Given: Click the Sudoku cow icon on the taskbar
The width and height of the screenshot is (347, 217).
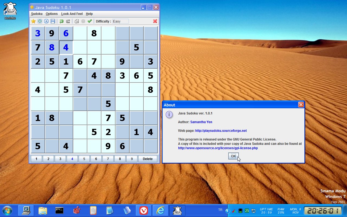Looking at the screenshot, I should (x=177, y=210).
